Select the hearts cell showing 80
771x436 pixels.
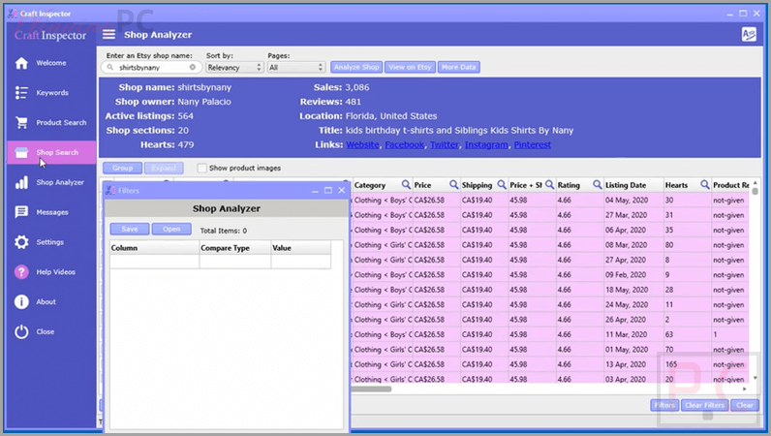pos(688,245)
